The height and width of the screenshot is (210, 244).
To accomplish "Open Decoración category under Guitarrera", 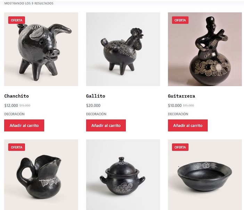I will pos(178,114).
